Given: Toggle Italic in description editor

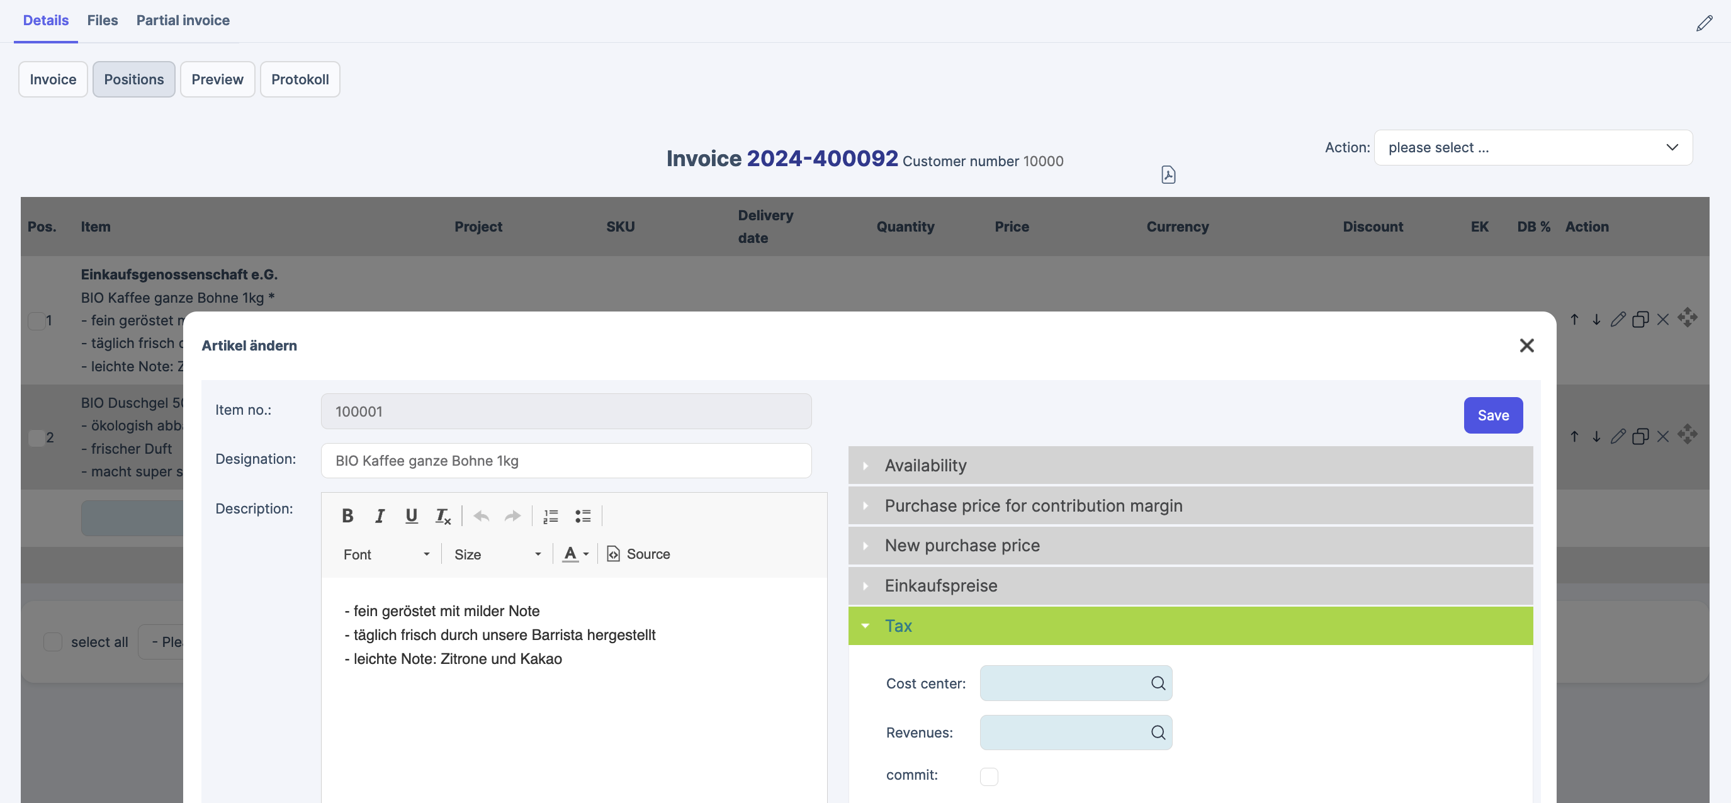Looking at the screenshot, I should [380, 515].
